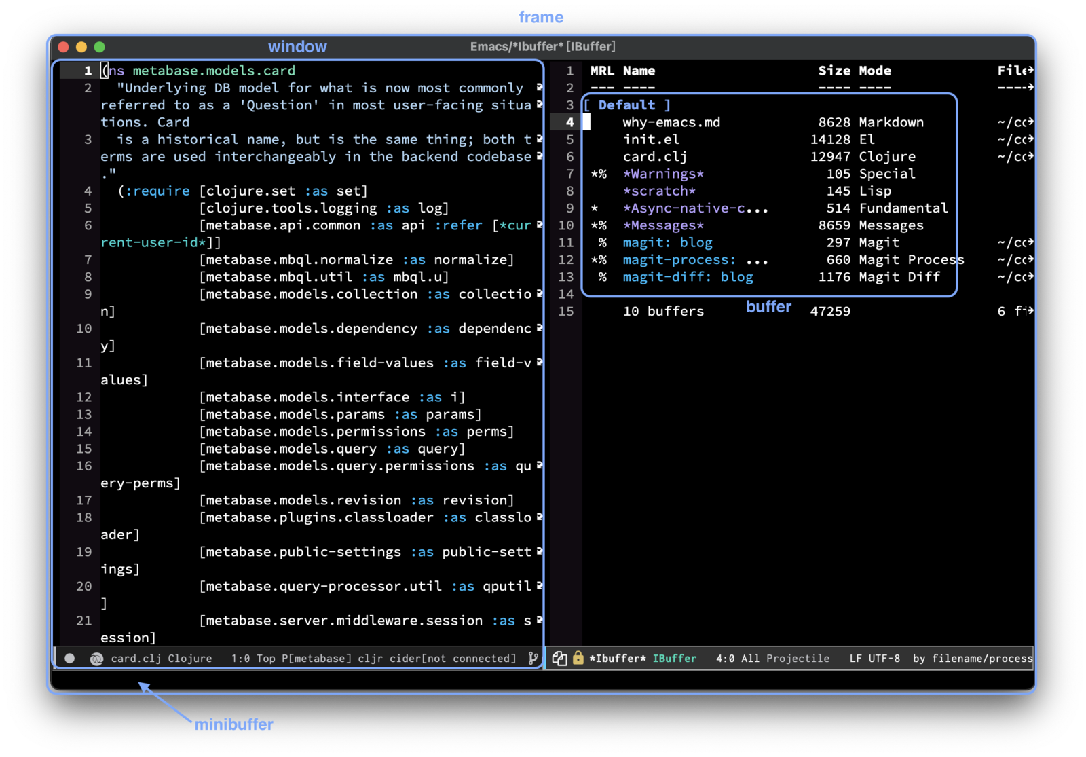Click the IBuffer mode name in right modeline
Image resolution: width=1086 pixels, height=757 pixels.
click(x=674, y=659)
